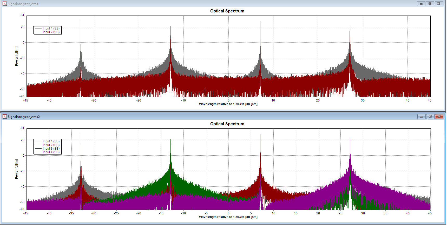Close the SignalAnalyzer_vtms1 window

click(439, 4)
